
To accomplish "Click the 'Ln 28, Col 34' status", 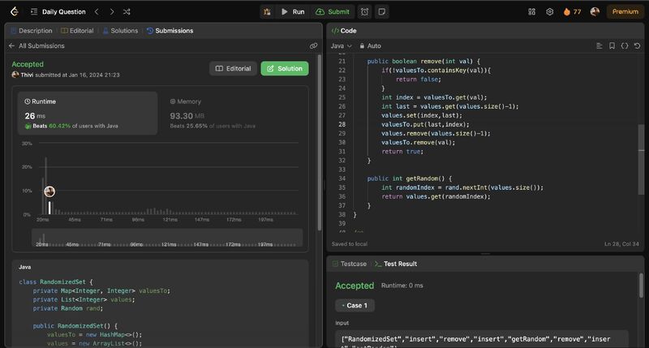I will pyautogui.click(x=621, y=243).
